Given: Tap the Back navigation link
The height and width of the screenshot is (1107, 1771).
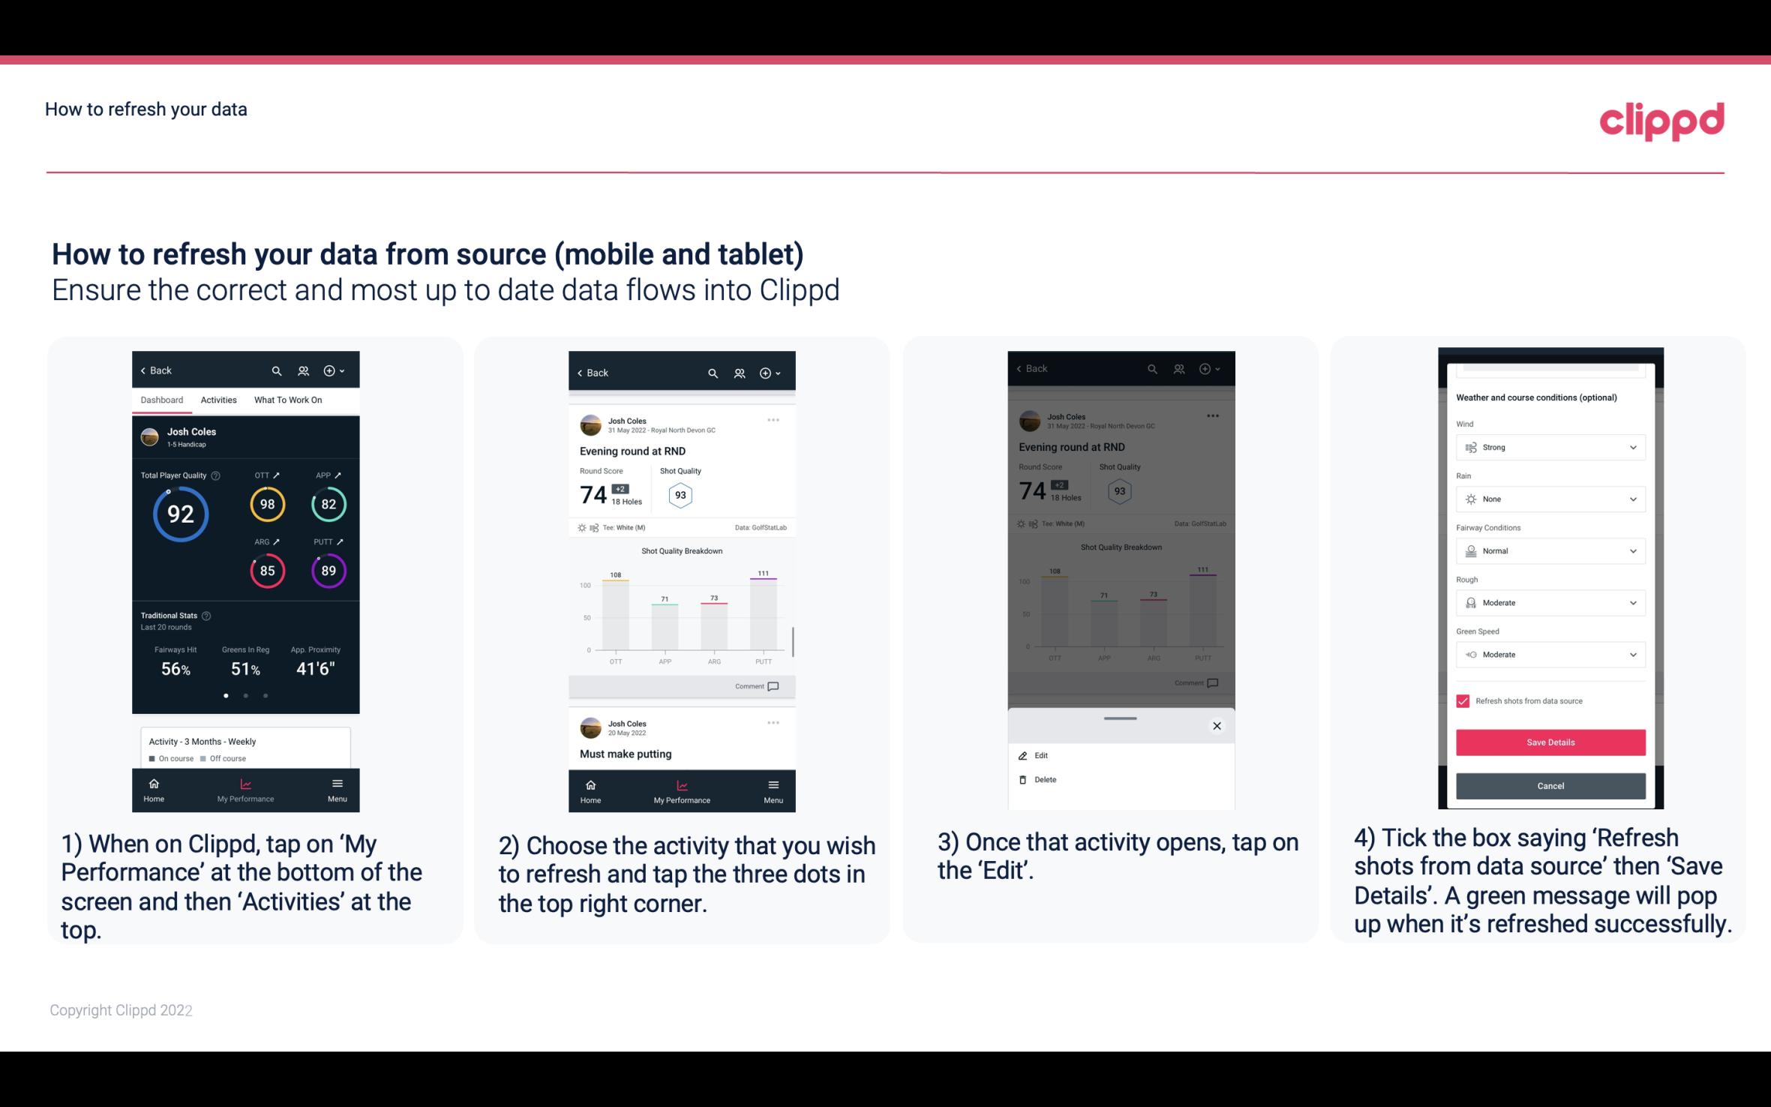Looking at the screenshot, I should tap(159, 370).
